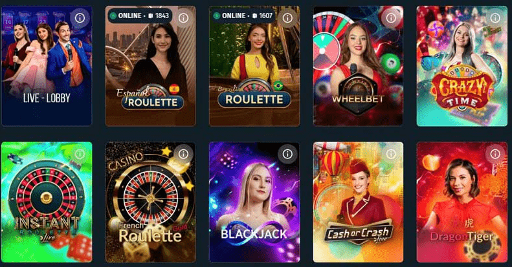Open info icon on Live Lobby card

[x=80, y=18]
